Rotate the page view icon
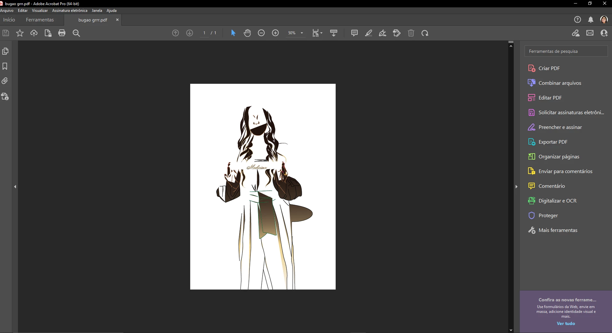This screenshot has width=612, height=333. tap(425, 33)
